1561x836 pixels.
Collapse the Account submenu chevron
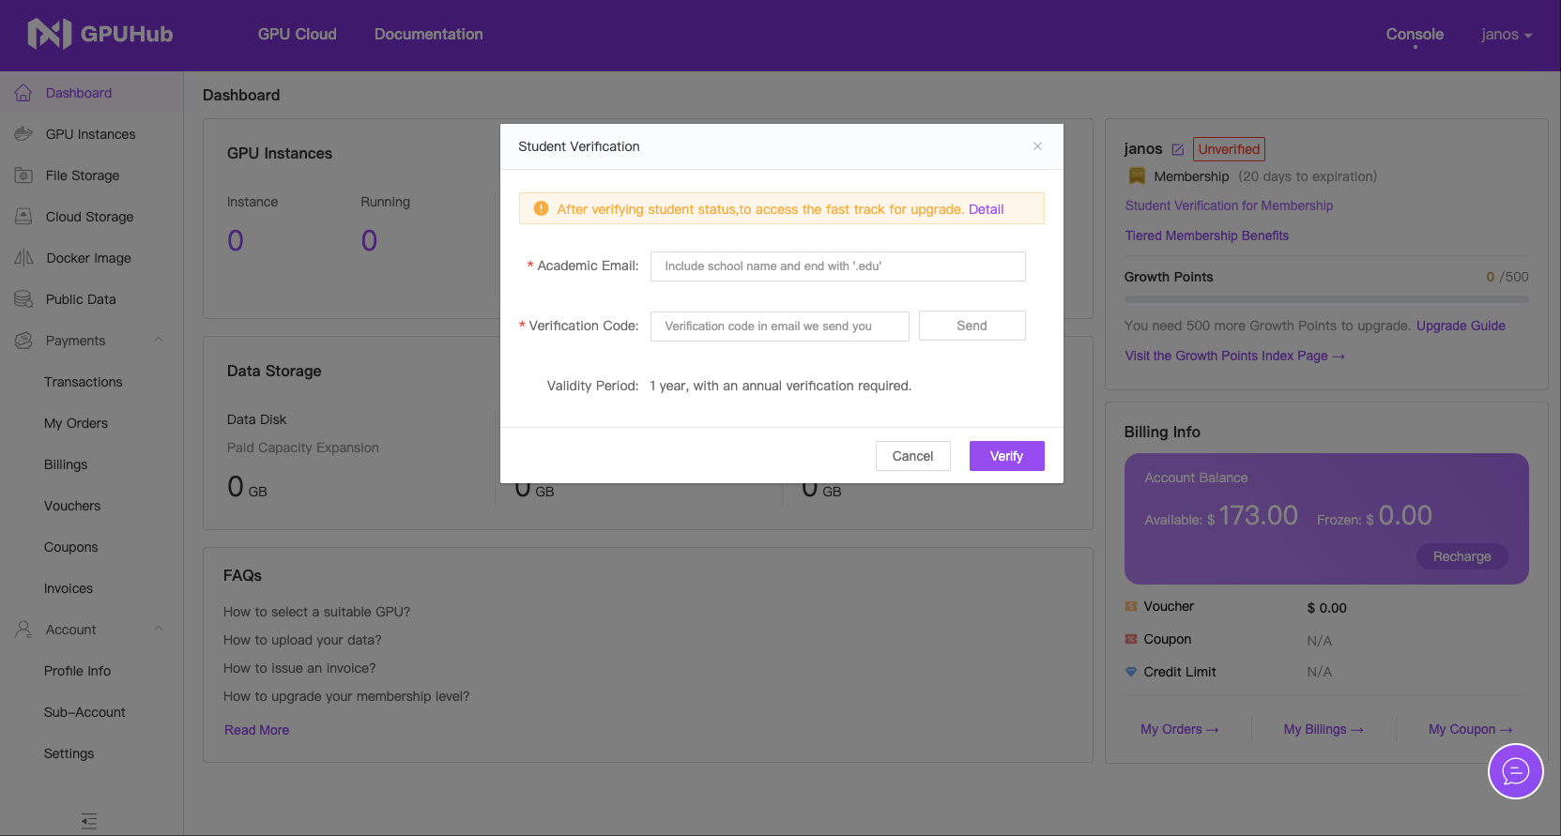[159, 630]
